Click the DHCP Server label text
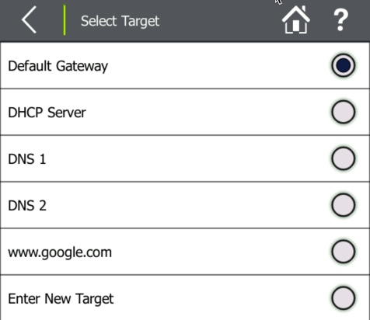The height and width of the screenshot is (320, 370). click(47, 113)
